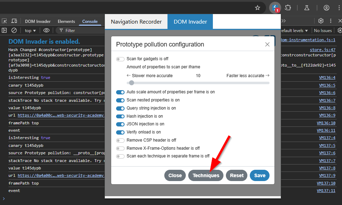The height and width of the screenshot is (205, 342).
Task: Open the browser extensions puzzle icon
Action: pos(288,8)
